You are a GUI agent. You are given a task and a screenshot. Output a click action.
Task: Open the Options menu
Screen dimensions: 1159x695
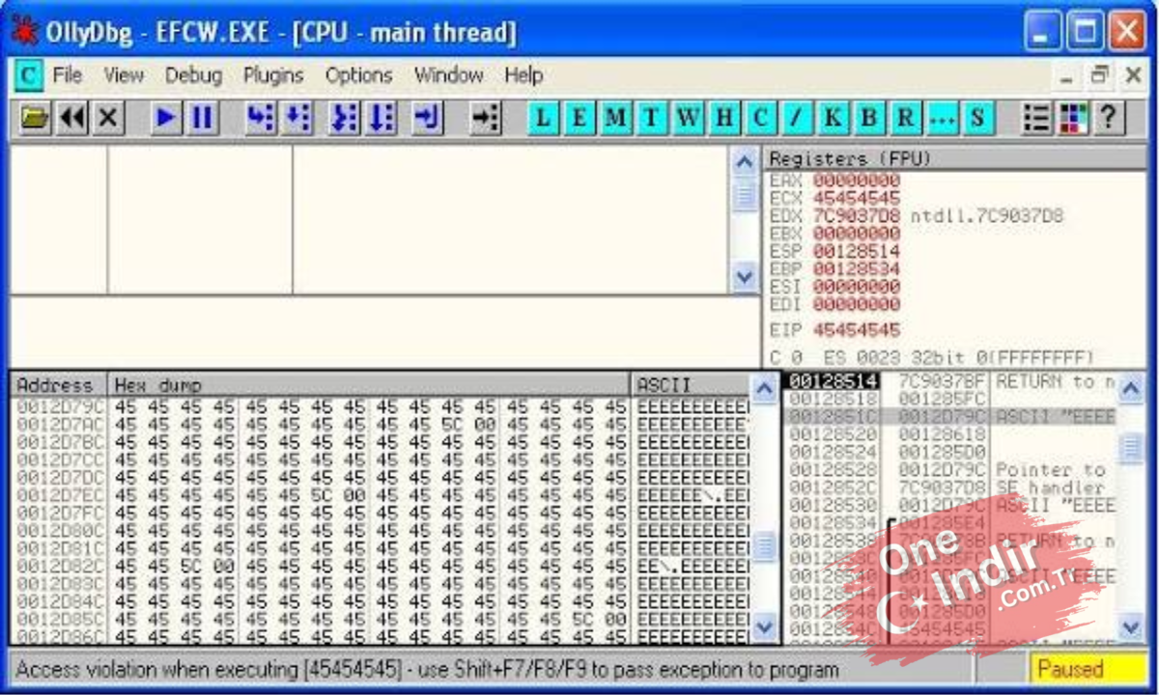click(358, 75)
